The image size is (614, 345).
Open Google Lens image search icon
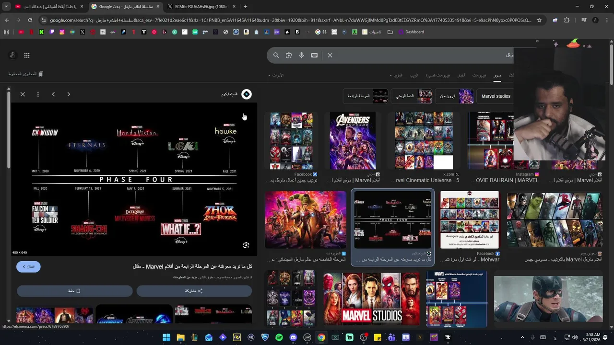289,55
